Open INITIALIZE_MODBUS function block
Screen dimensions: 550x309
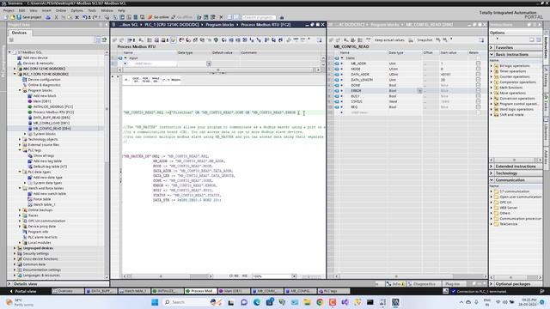(x=53, y=106)
